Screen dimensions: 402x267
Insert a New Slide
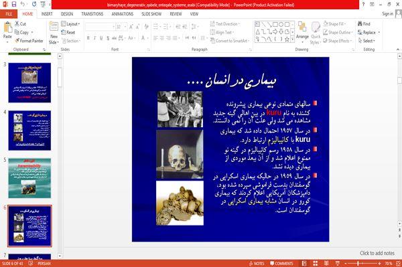(x=54, y=33)
